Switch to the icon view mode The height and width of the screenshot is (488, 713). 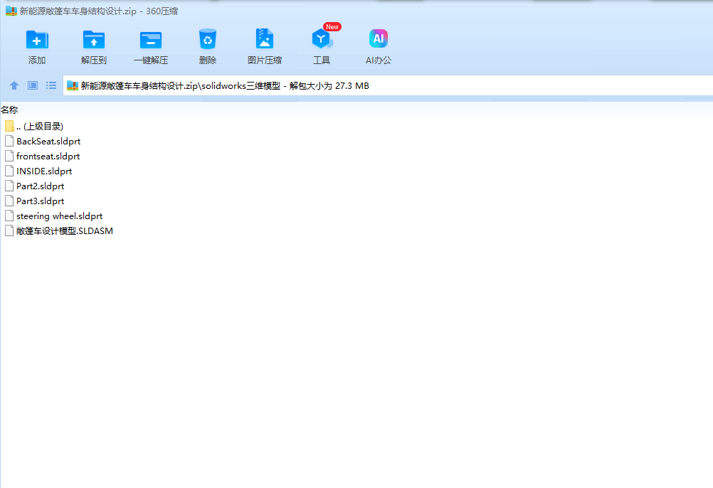[33, 85]
